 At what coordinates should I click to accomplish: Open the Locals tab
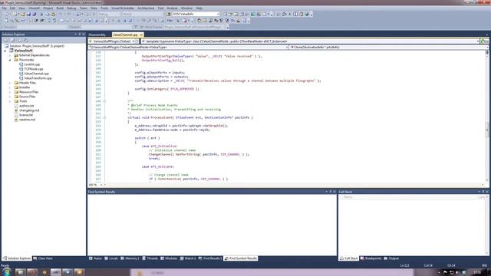(111, 258)
